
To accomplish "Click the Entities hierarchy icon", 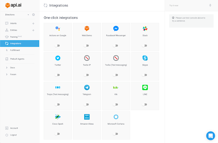I will pyautogui.click(x=7, y=30).
